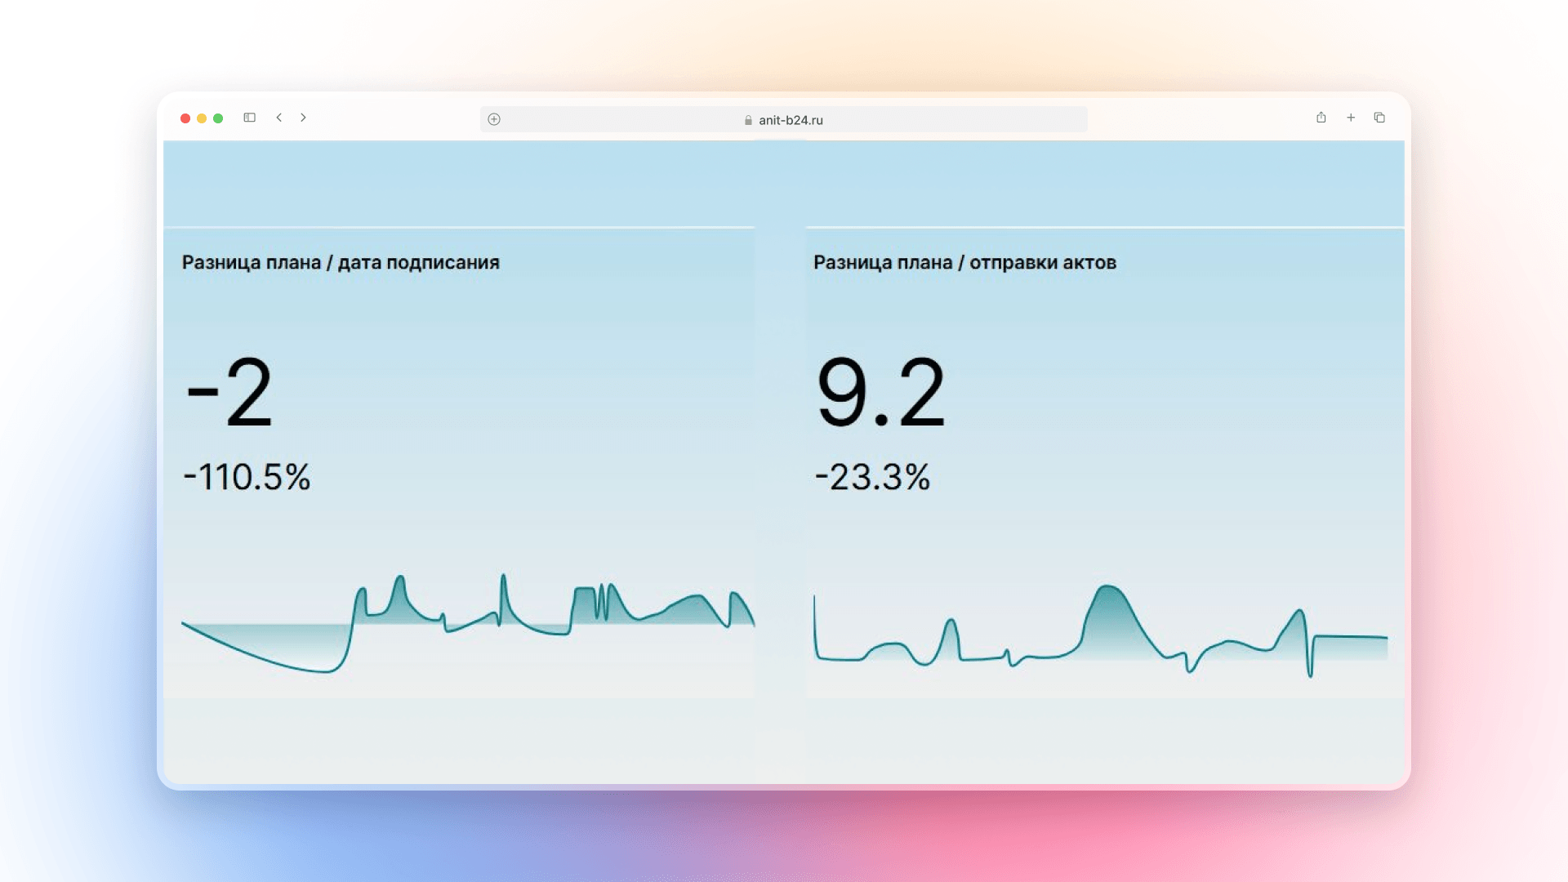Go back with the left chevron
Screen dimensions: 1568x882
click(x=279, y=118)
